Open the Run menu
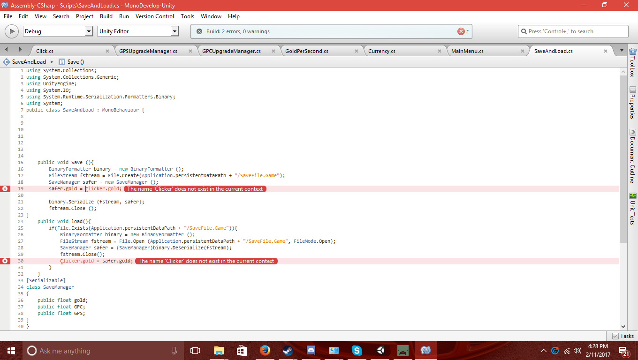Image resolution: width=638 pixels, height=360 pixels. click(x=124, y=16)
